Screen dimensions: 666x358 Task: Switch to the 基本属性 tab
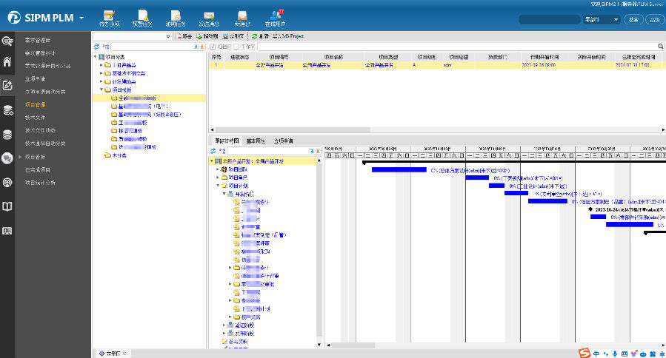[x=256, y=141]
